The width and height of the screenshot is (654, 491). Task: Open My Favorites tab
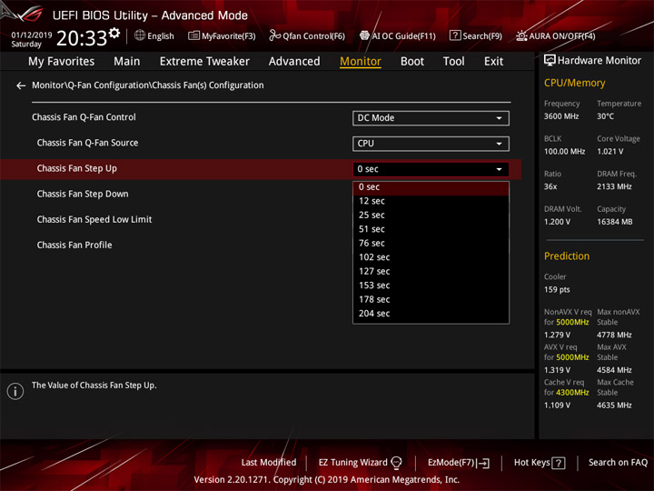click(x=62, y=62)
